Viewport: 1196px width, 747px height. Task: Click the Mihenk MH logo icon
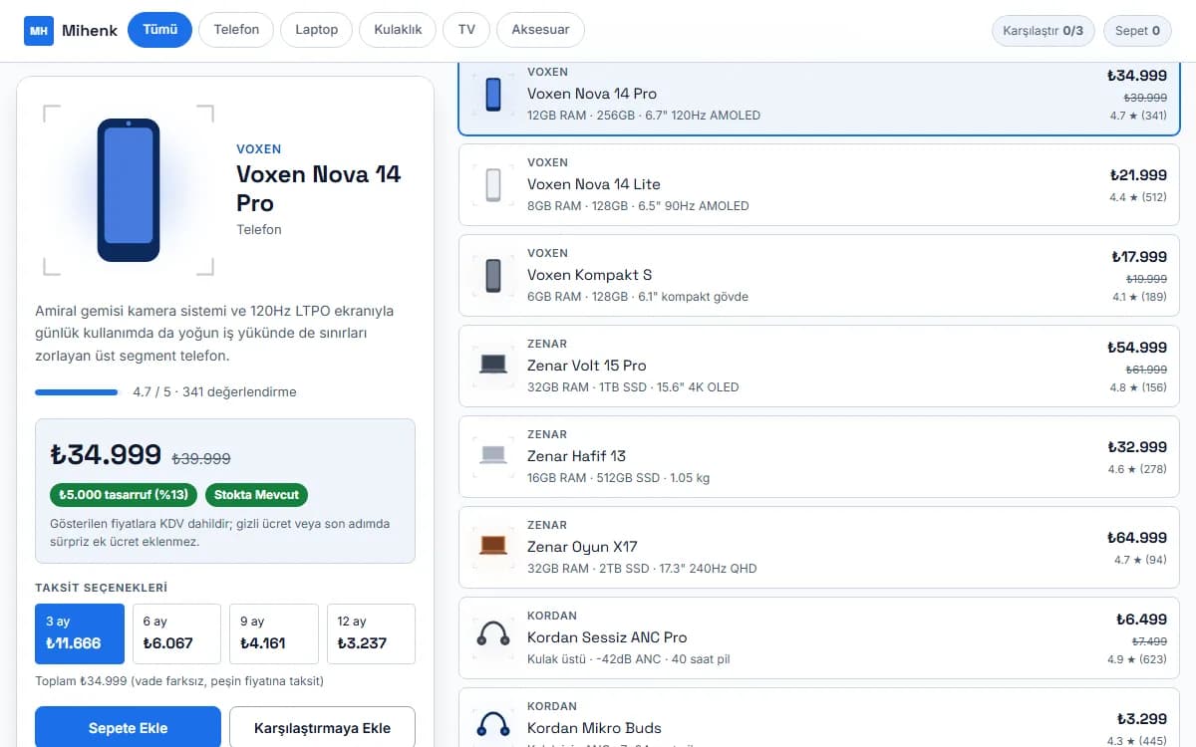(39, 30)
